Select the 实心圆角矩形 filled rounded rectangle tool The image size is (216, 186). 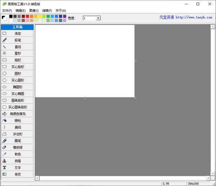pyautogui.click(x=17, y=107)
